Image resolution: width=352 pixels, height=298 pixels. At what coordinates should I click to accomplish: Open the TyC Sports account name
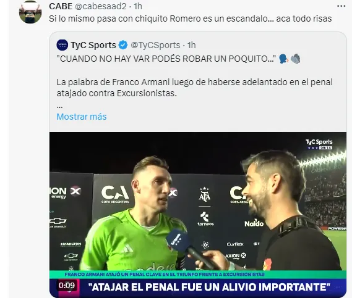tap(93, 45)
